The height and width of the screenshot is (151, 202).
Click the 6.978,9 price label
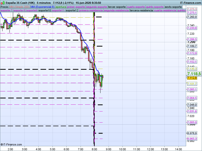pos(192,133)
